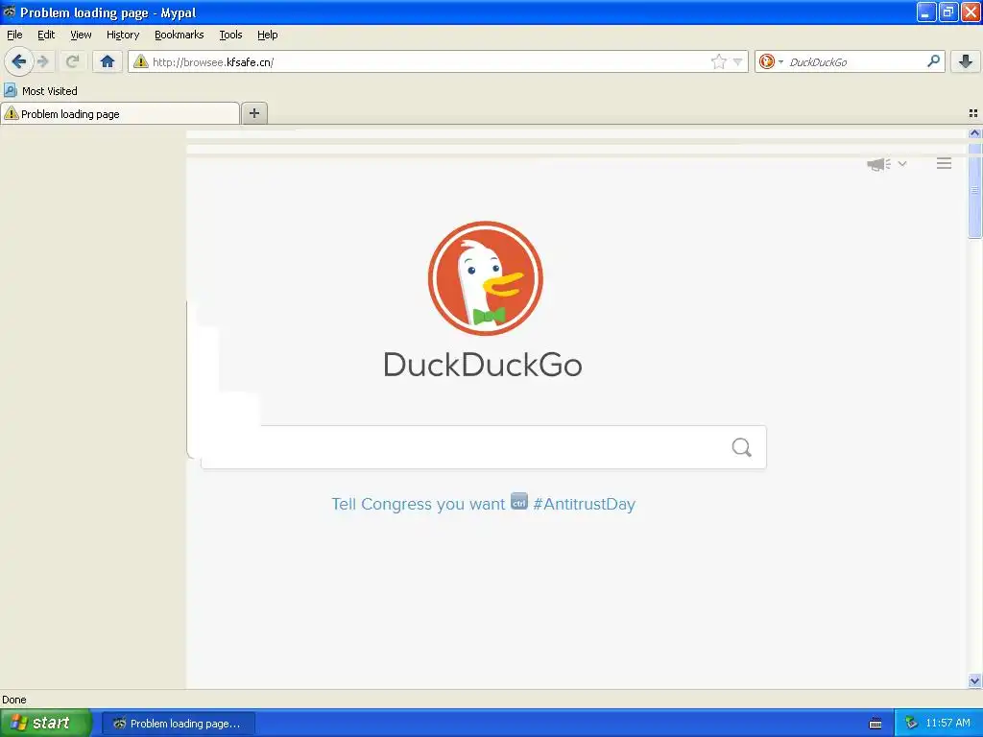Open the Windows start button
The width and height of the screenshot is (983, 737).
pyautogui.click(x=45, y=723)
